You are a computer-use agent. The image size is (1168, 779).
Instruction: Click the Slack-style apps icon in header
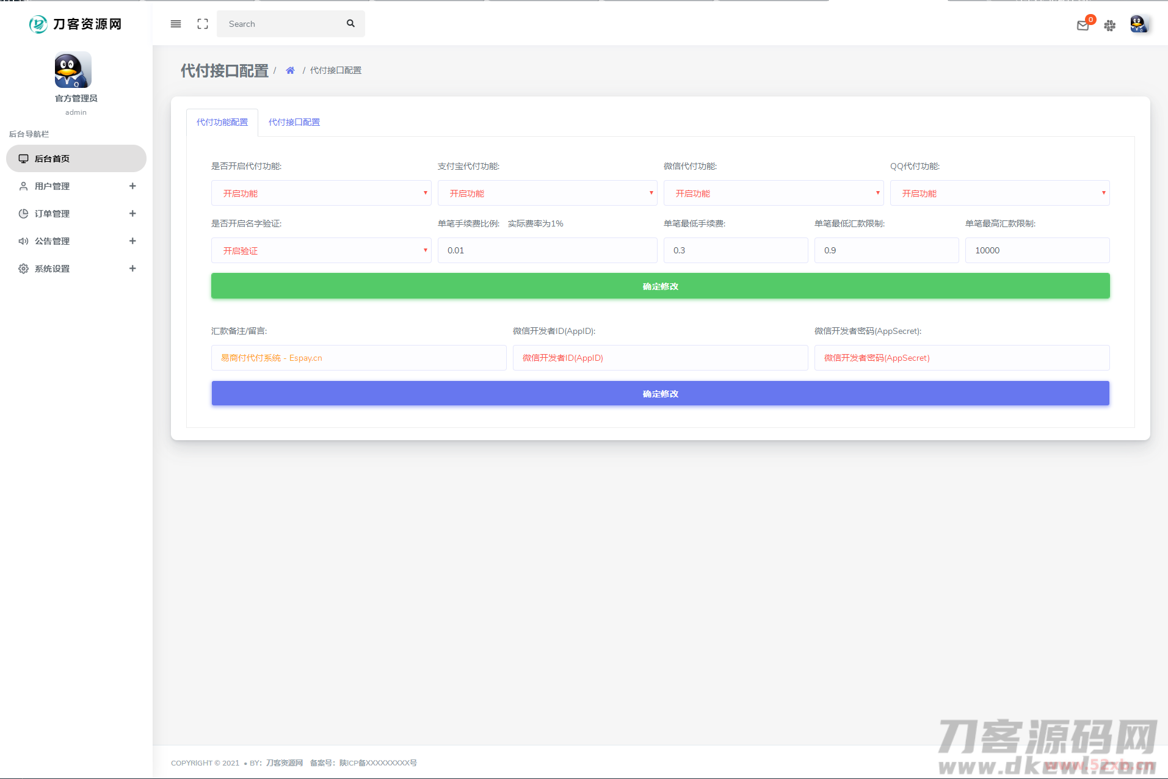click(x=1109, y=25)
